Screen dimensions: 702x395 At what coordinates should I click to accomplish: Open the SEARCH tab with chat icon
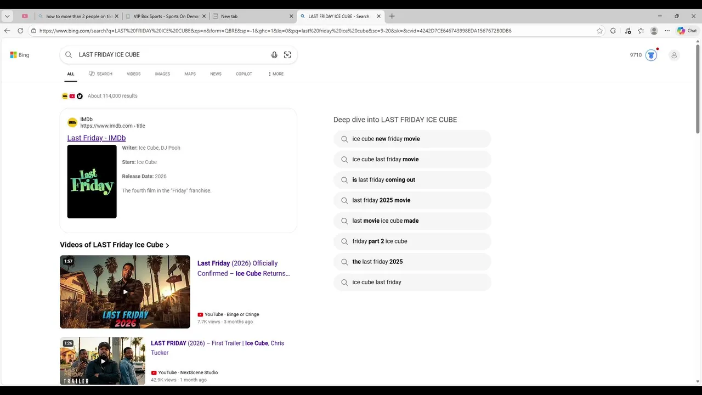click(x=100, y=74)
